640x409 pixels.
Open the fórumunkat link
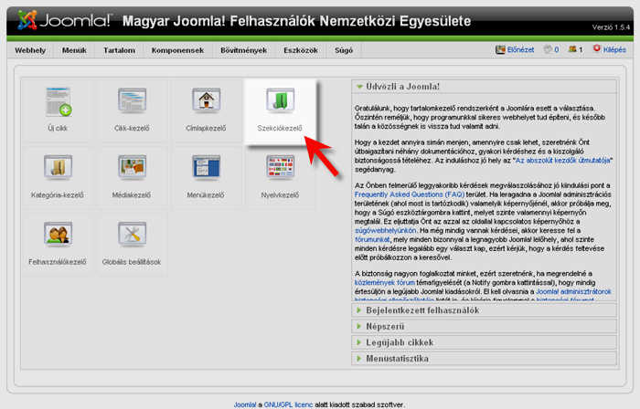pos(372,239)
